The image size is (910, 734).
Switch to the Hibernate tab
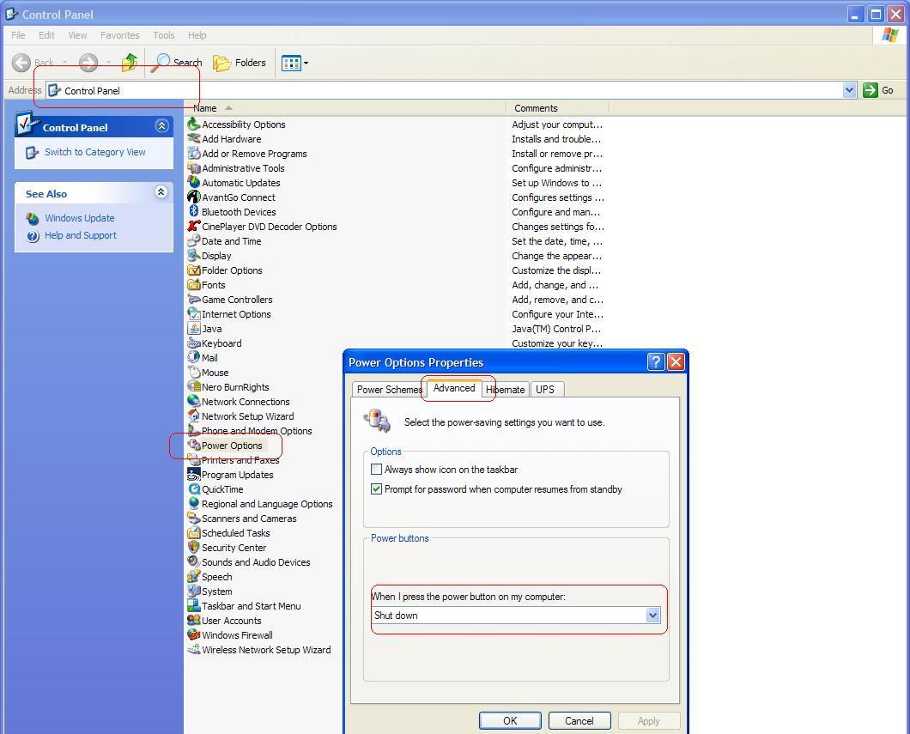(505, 390)
